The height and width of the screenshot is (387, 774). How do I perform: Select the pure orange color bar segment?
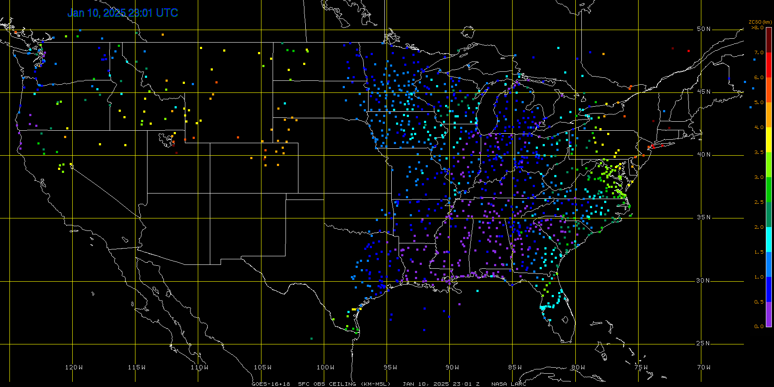pyautogui.click(x=769, y=115)
